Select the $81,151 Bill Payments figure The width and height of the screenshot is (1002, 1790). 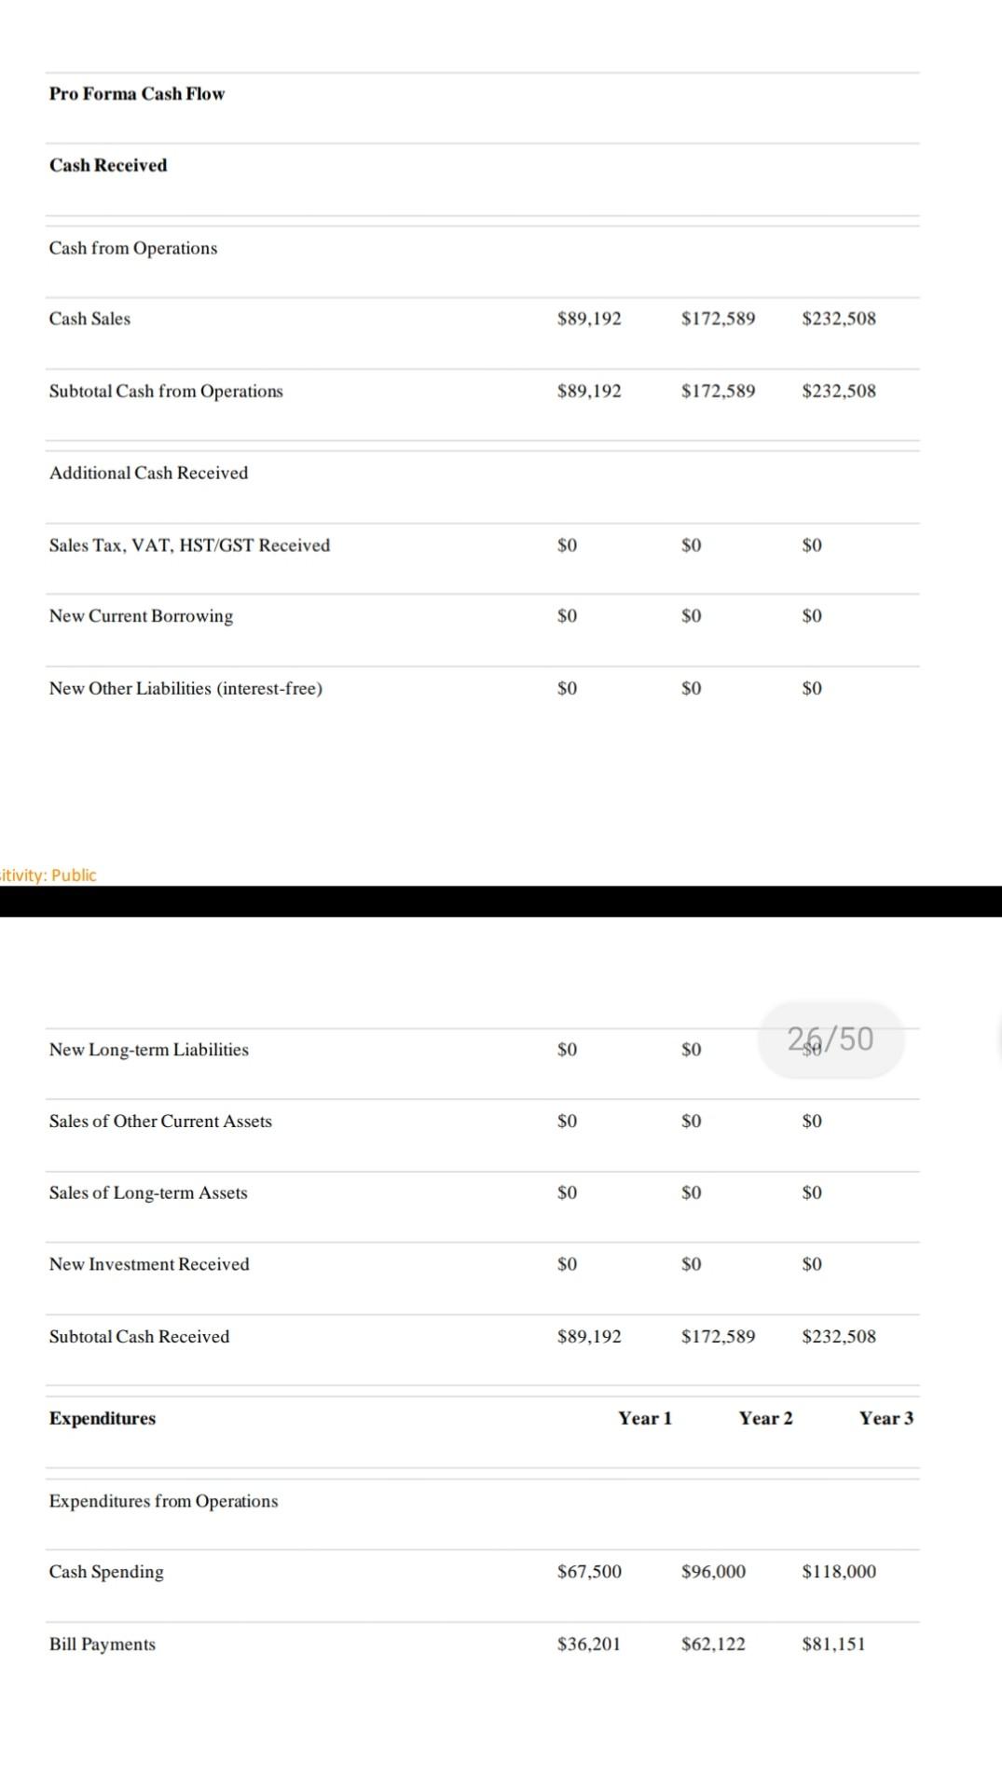coord(833,1644)
